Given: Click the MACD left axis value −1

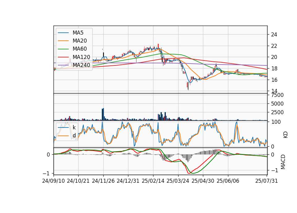Looking at the screenshot, I should pos(46,173).
